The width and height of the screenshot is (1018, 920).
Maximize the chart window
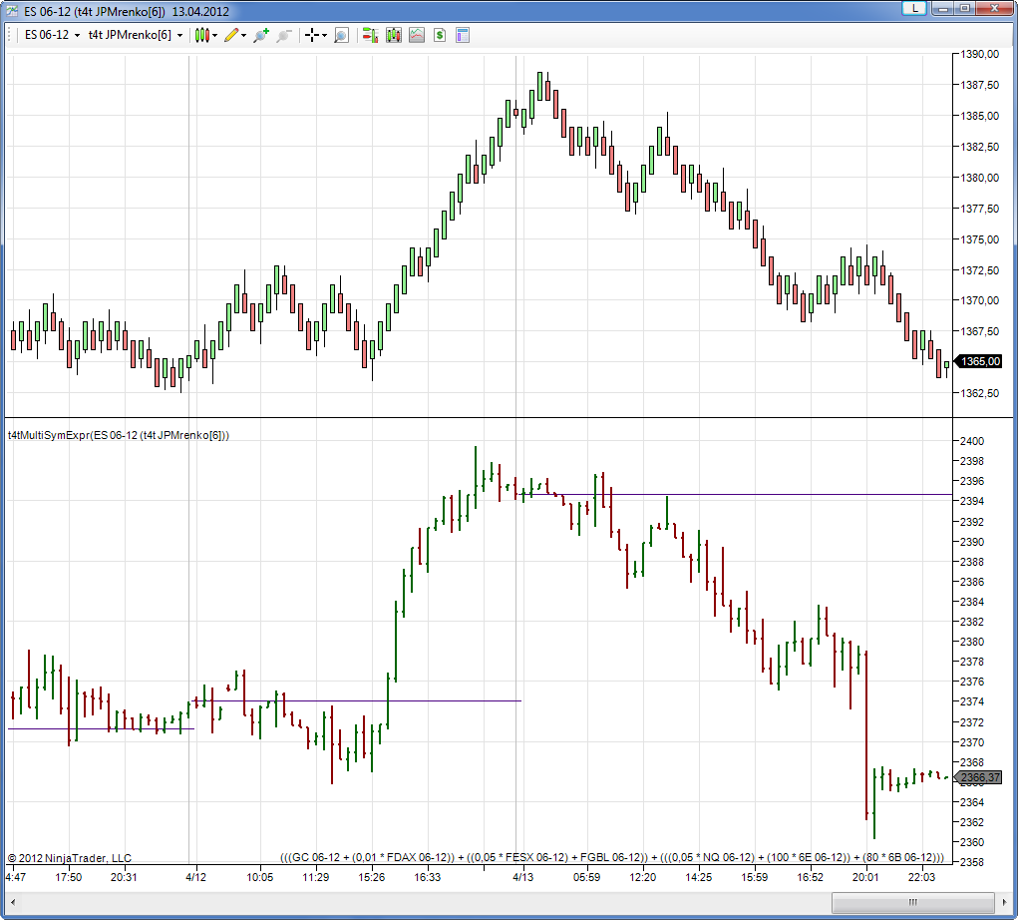[x=965, y=8]
